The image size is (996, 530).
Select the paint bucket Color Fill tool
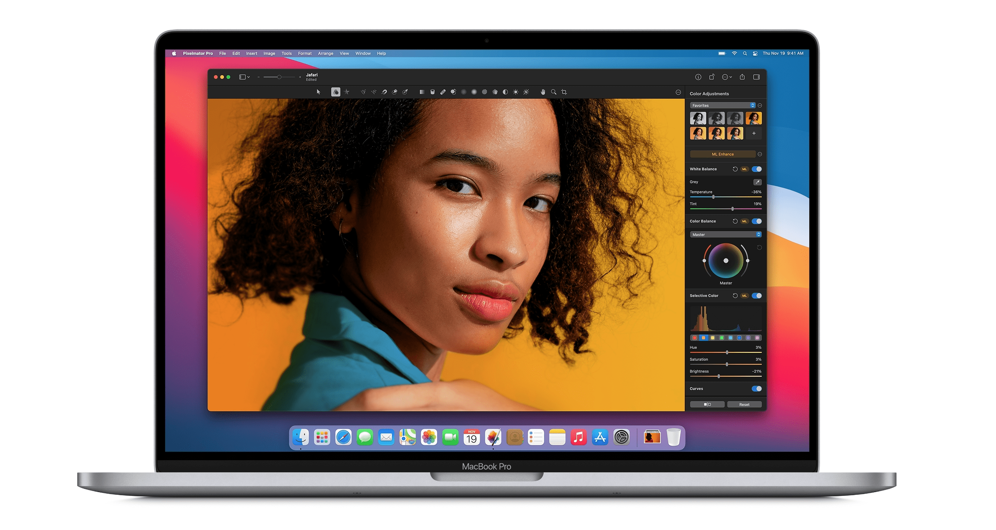pos(432,92)
